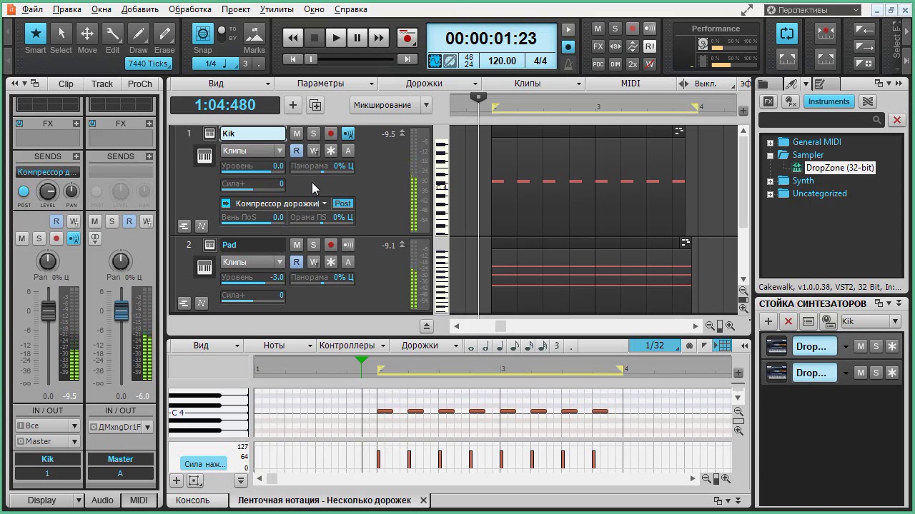Arm record on Kik track
The width and height of the screenshot is (915, 514).
tap(330, 133)
